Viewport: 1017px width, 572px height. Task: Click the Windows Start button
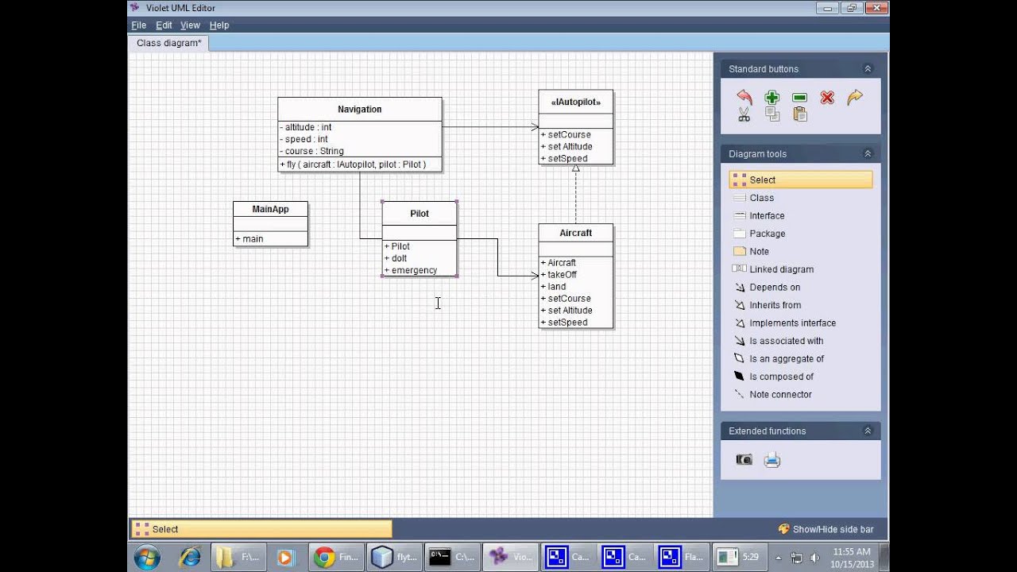tap(147, 557)
